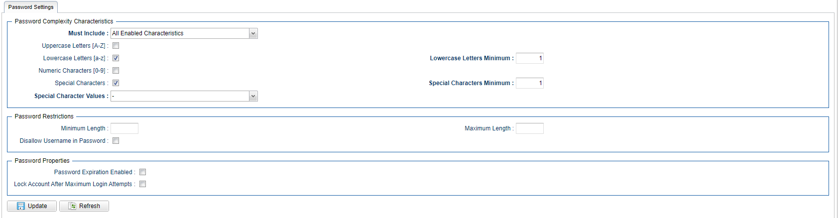Switch to the Password Settings tab
Screen dimensions: 838x218
pos(31,7)
